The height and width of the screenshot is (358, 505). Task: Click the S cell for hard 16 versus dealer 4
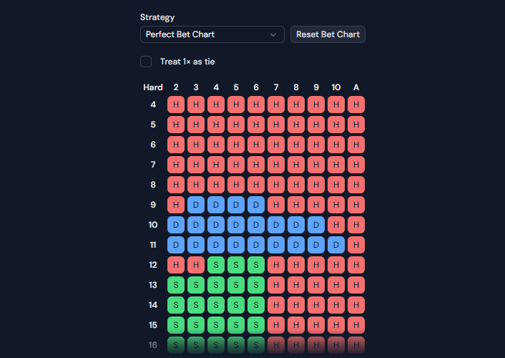coord(216,345)
